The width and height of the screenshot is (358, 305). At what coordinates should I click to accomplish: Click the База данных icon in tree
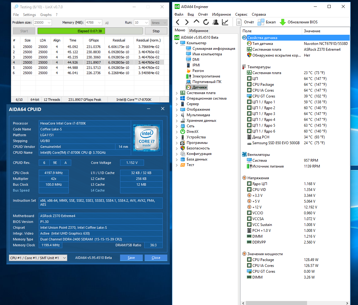tap(183, 159)
